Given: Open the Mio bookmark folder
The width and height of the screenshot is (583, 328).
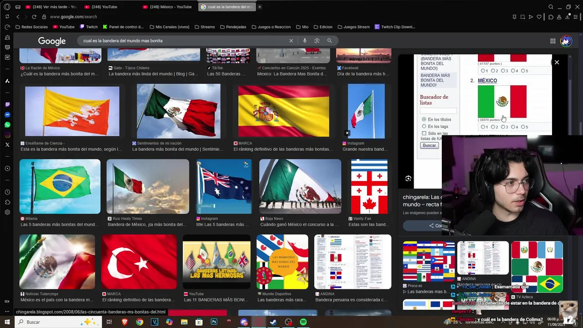Looking at the screenshot, I should (302, 27).
